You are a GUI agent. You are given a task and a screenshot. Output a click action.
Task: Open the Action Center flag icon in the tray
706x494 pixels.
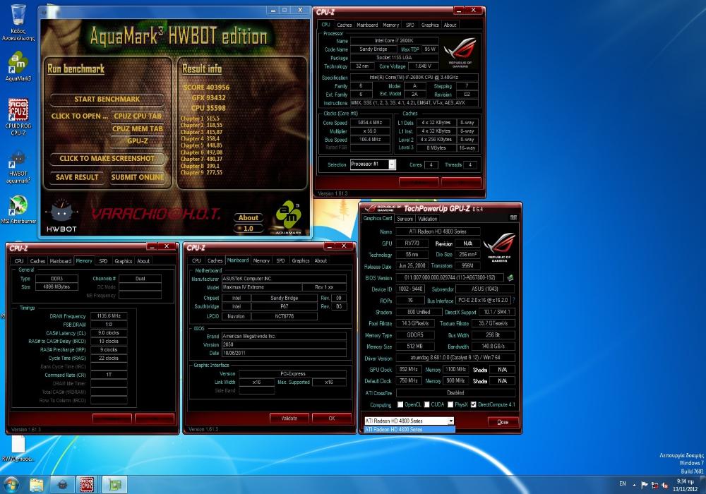(x=645, y=485)
